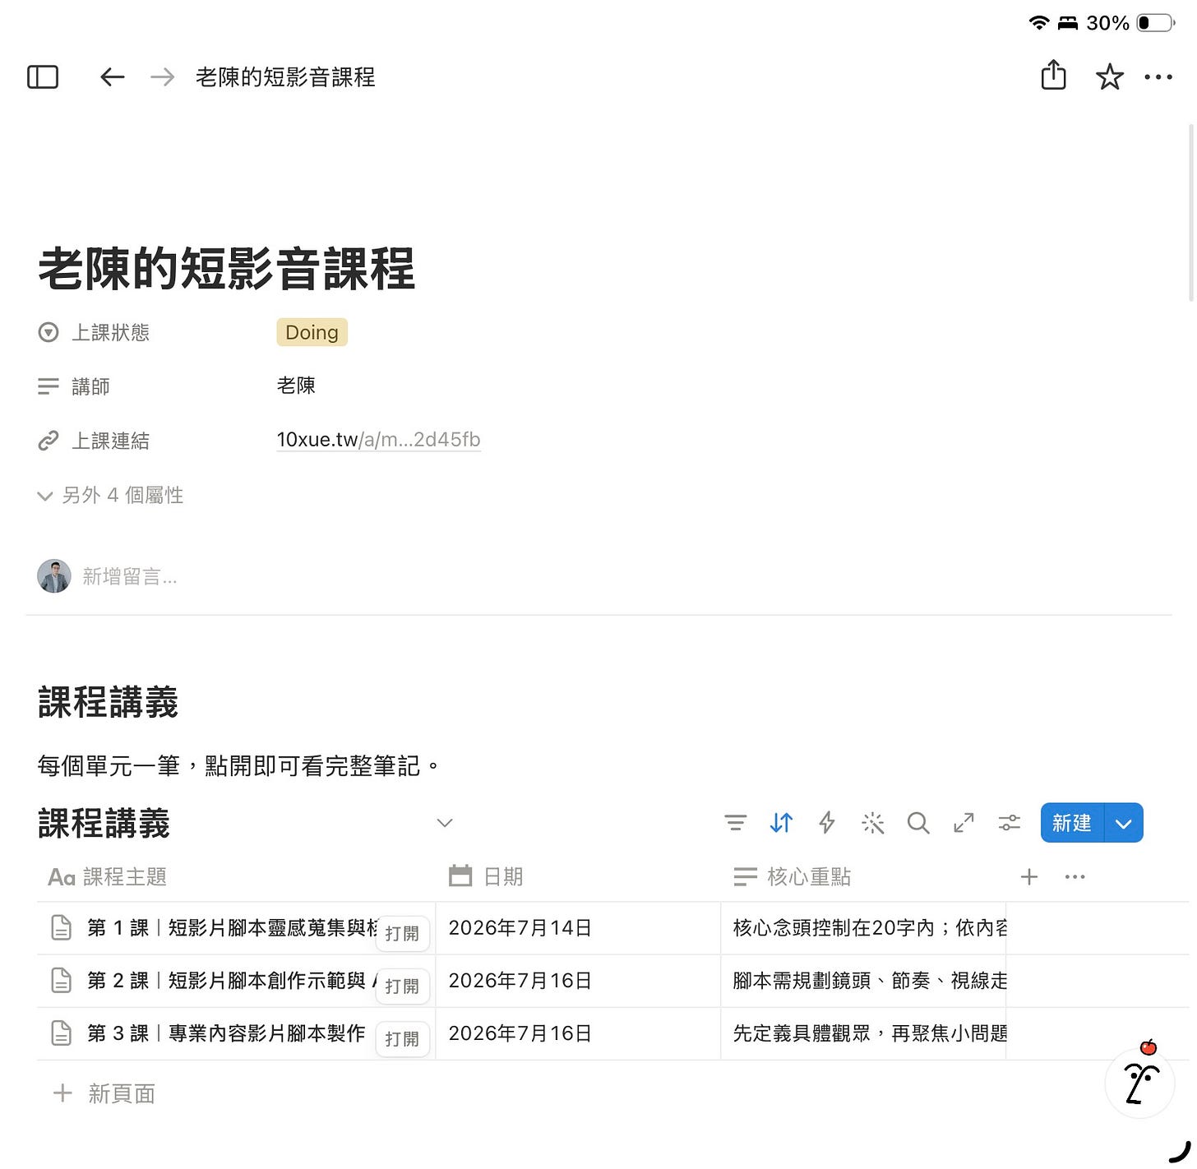Open the dropdown arrow beside 新建
Viewport: 1197px width, 1169px height.
tap(1124, 823)
